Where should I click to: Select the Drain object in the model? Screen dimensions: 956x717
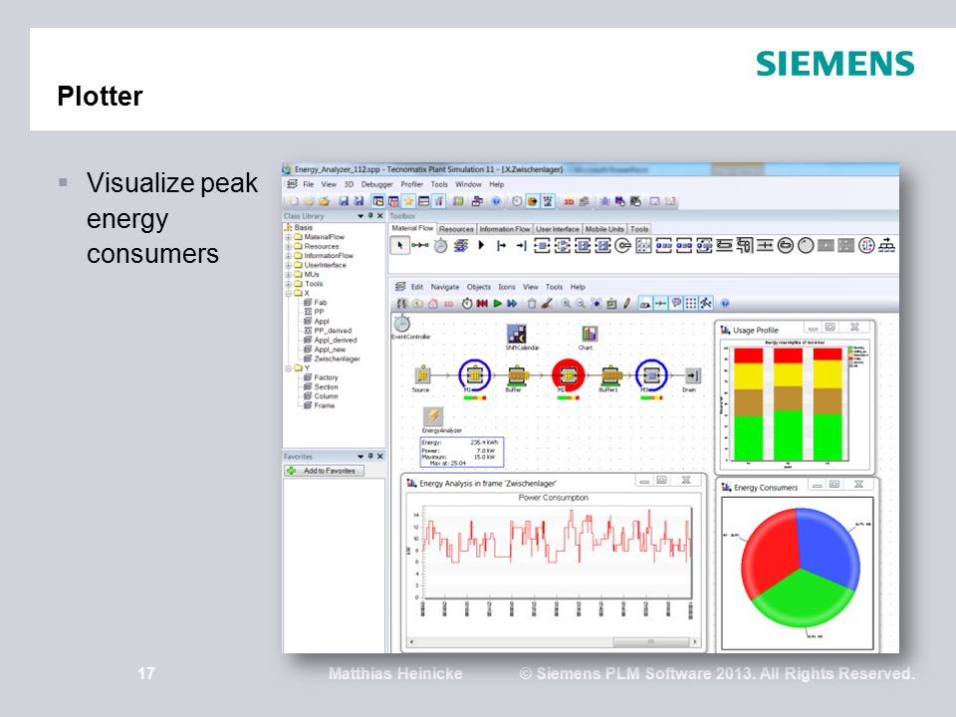point(693,375)
